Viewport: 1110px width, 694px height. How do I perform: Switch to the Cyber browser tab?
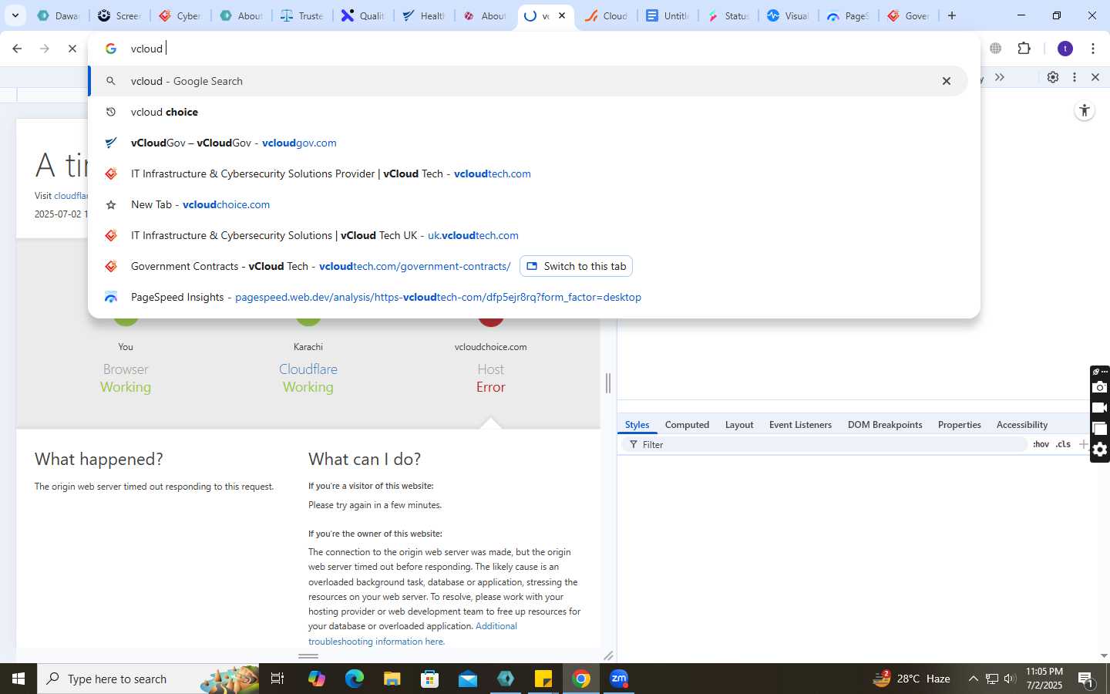(180, 15)
